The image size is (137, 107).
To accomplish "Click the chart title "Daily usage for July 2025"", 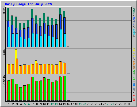I will (29, 4).
